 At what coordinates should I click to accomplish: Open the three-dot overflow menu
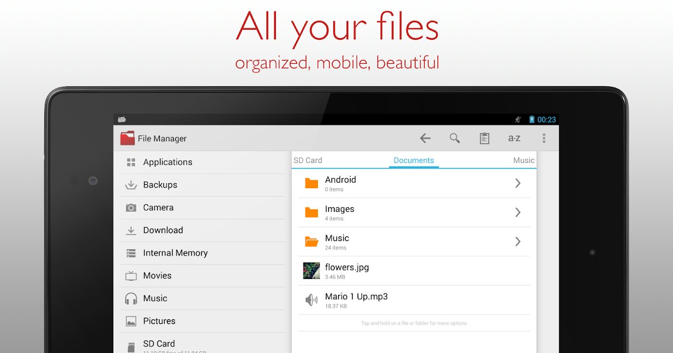[543, 138]
